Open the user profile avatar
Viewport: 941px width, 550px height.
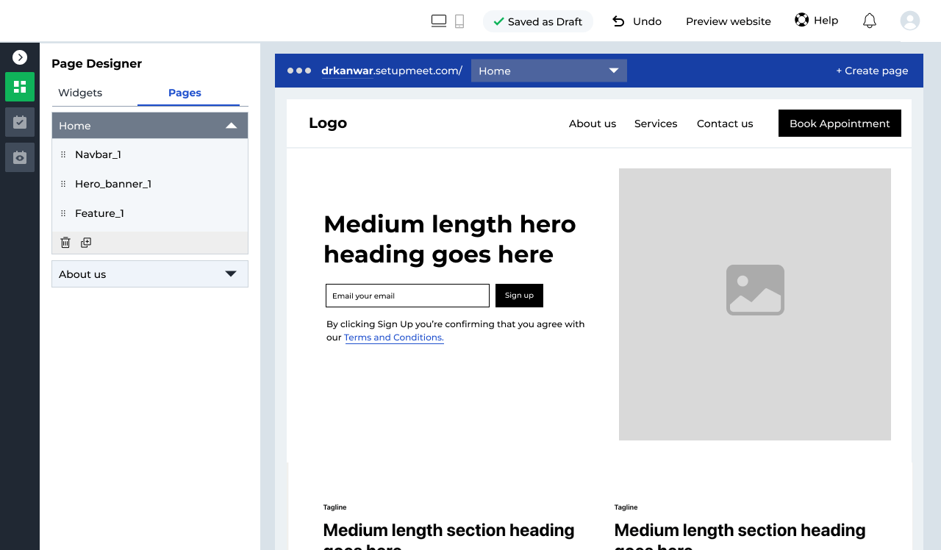coord(909,21)
